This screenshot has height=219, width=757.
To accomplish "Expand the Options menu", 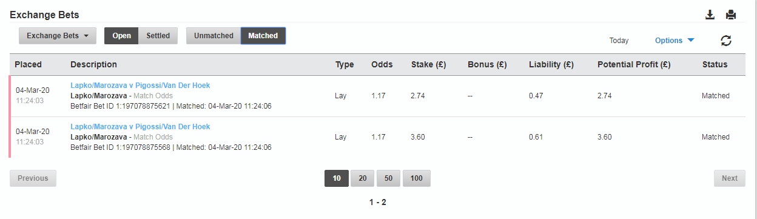I will click(675, 41).
